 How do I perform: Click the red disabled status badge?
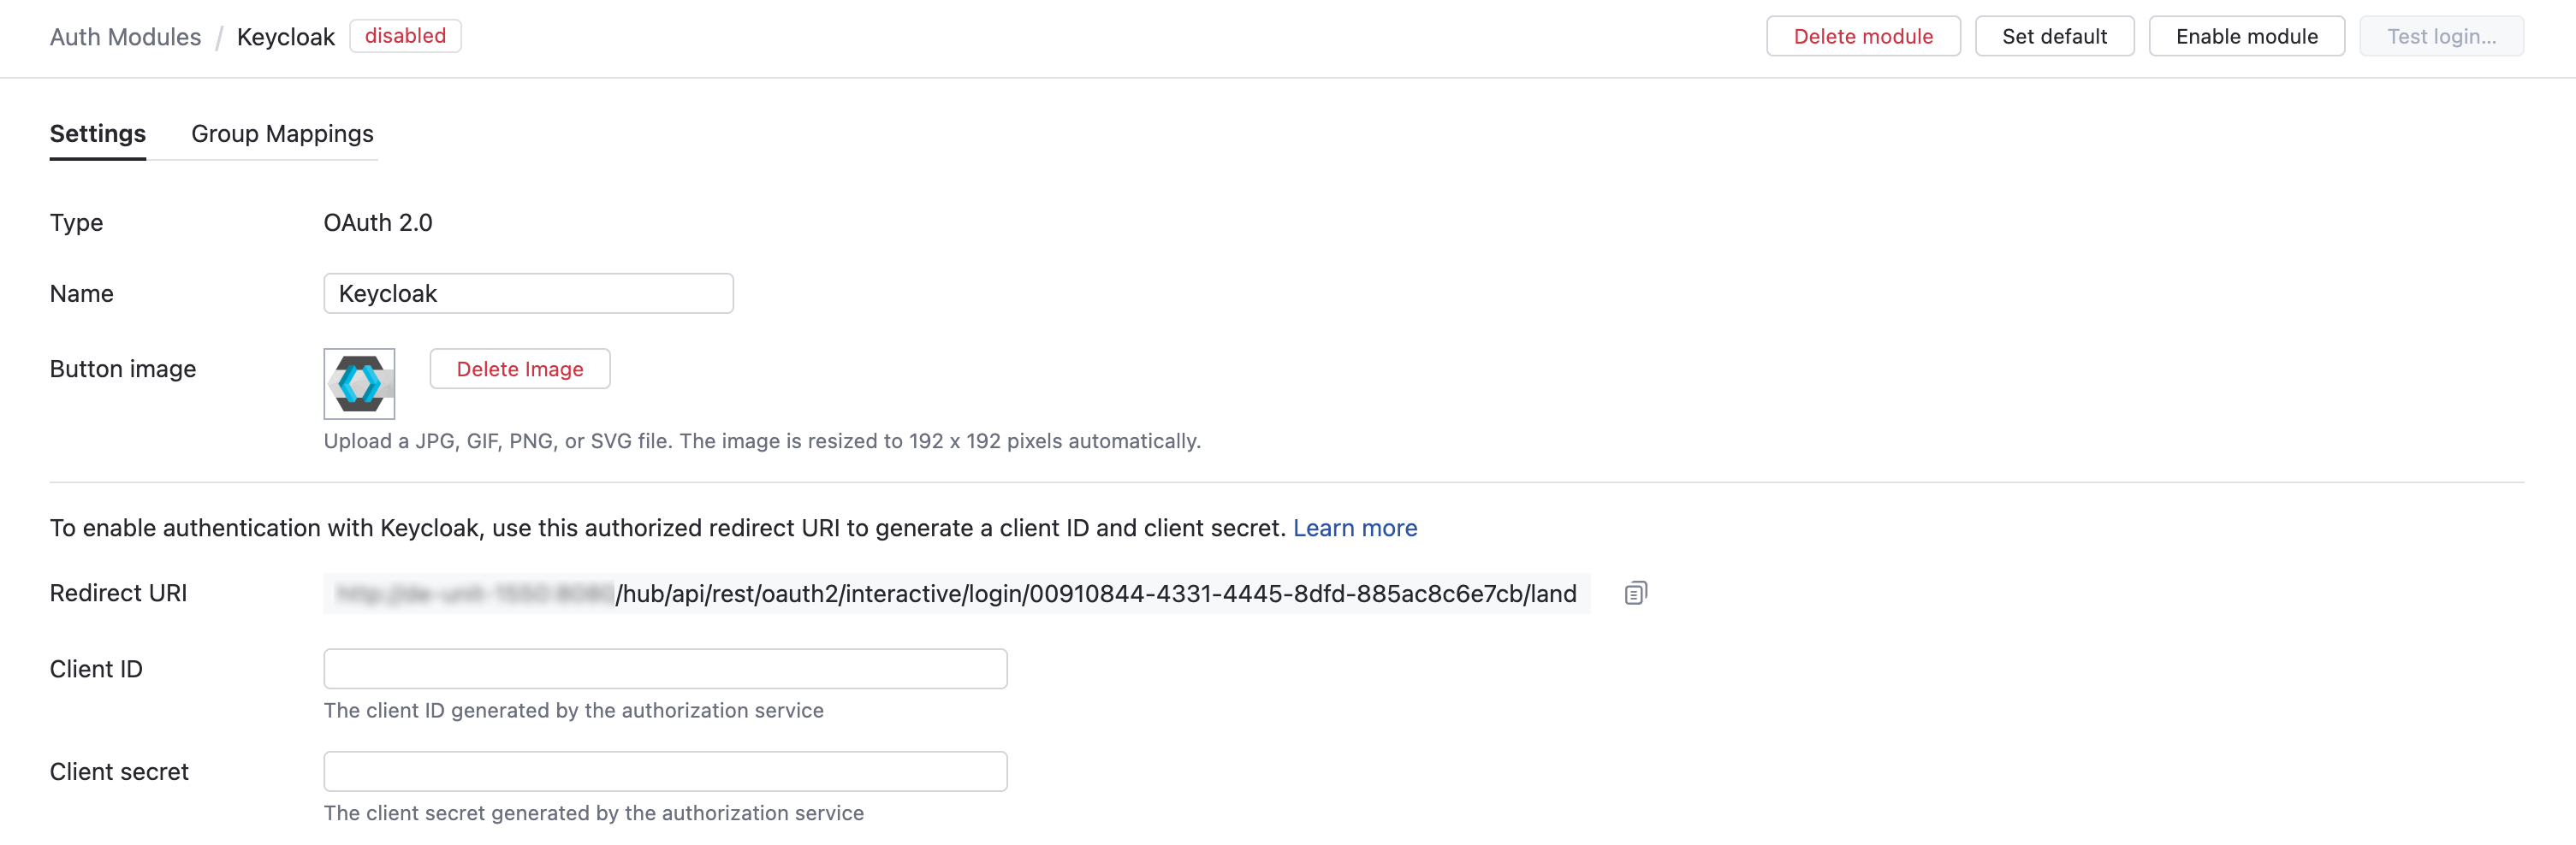click(405, 36)
